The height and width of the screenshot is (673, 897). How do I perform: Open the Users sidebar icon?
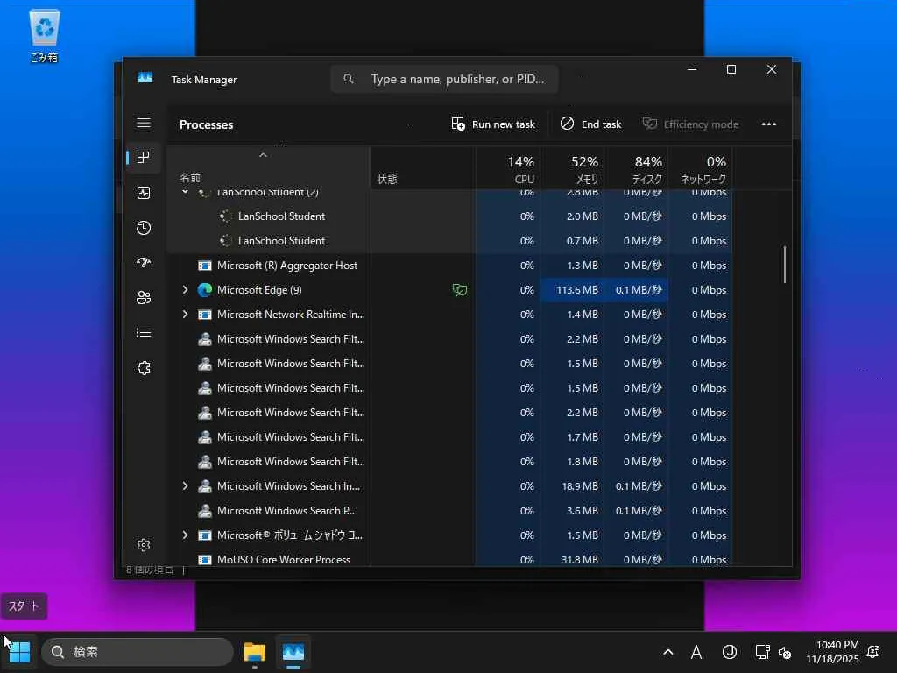click(x=144, y=298)
